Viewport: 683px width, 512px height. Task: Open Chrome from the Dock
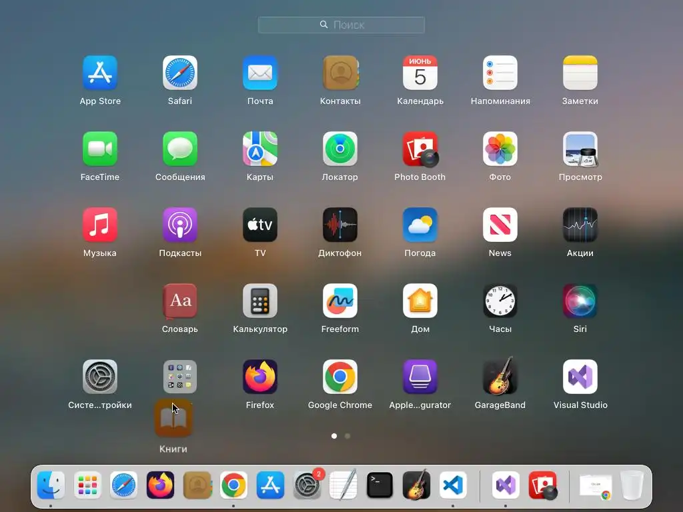point(233,485)
